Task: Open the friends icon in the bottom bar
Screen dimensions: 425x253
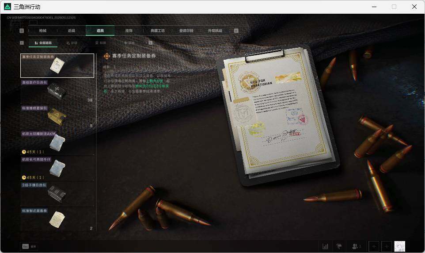Action: tap(356, 246)
